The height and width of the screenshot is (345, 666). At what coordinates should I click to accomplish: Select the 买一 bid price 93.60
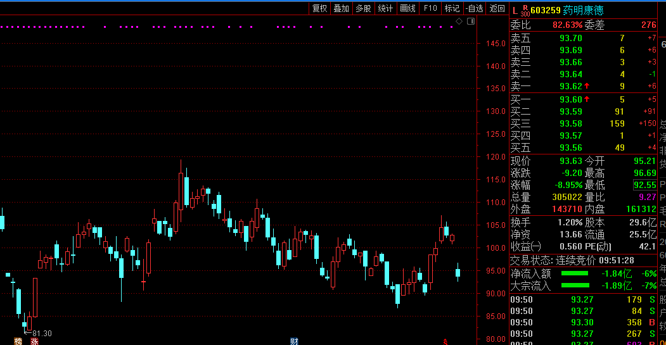point(571,99)
